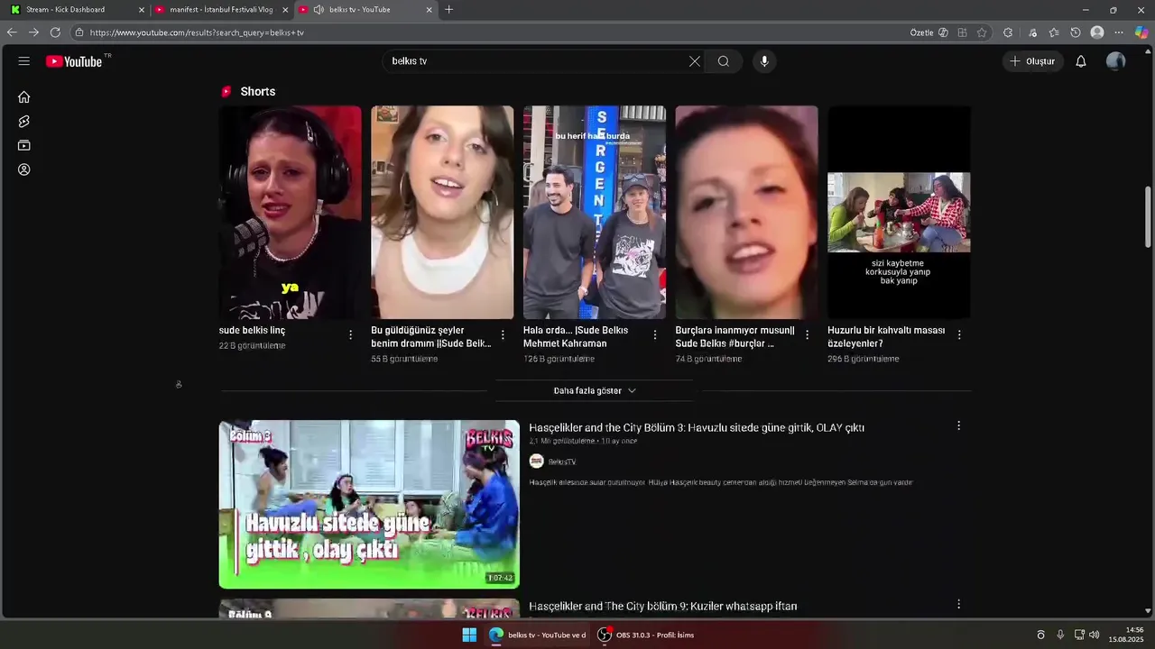This screenshot has width=1155, height=649.
Task: Switch to the Stream - Kick Dashboard tab
Action: (77, 10)
